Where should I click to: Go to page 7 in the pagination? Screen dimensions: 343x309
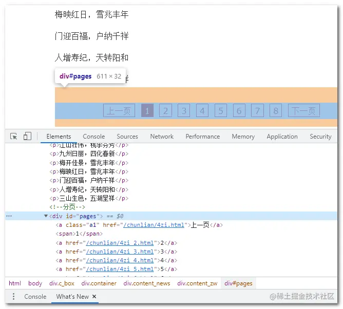point(257,111)
